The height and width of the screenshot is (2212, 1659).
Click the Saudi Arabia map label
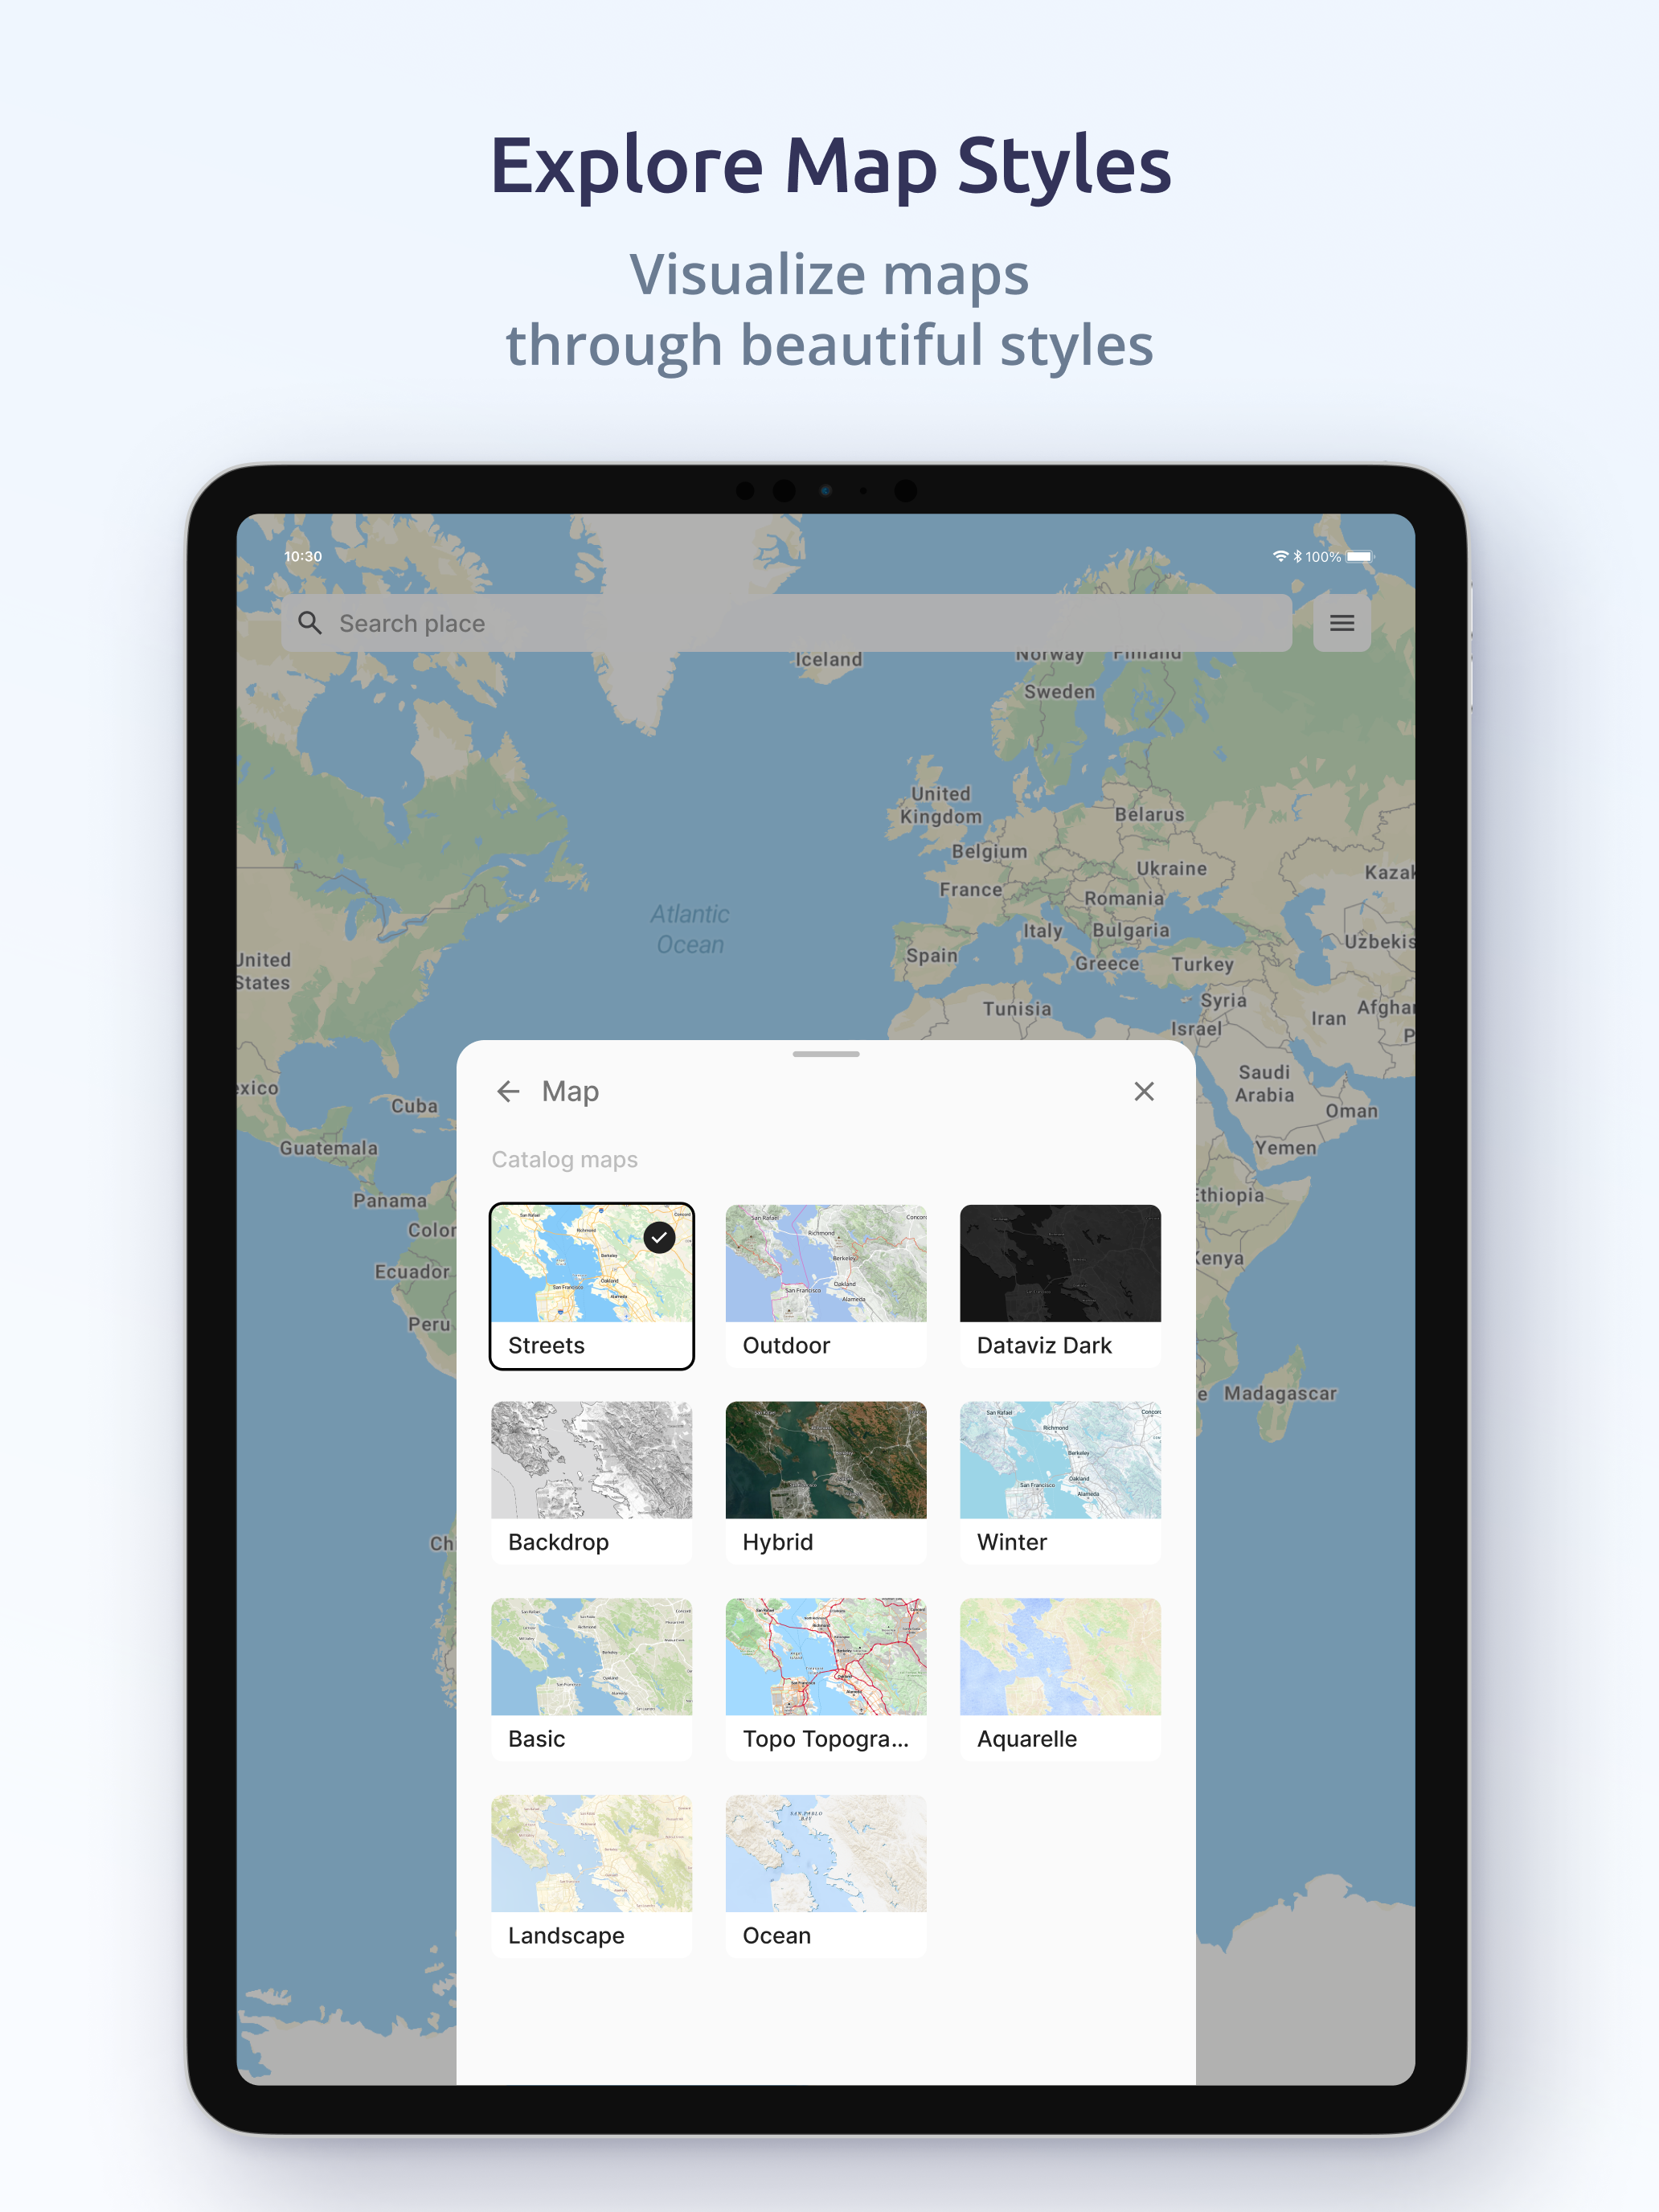(x=1264, y=1083)
